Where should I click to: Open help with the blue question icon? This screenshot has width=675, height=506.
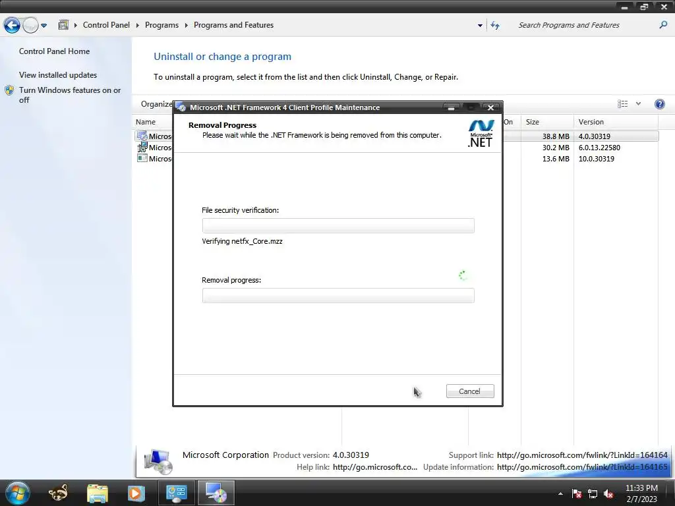659,103
